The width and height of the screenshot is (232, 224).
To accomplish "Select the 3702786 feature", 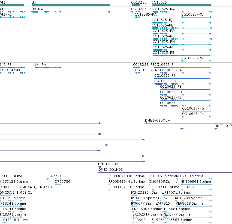I will [x=58, y=184].
